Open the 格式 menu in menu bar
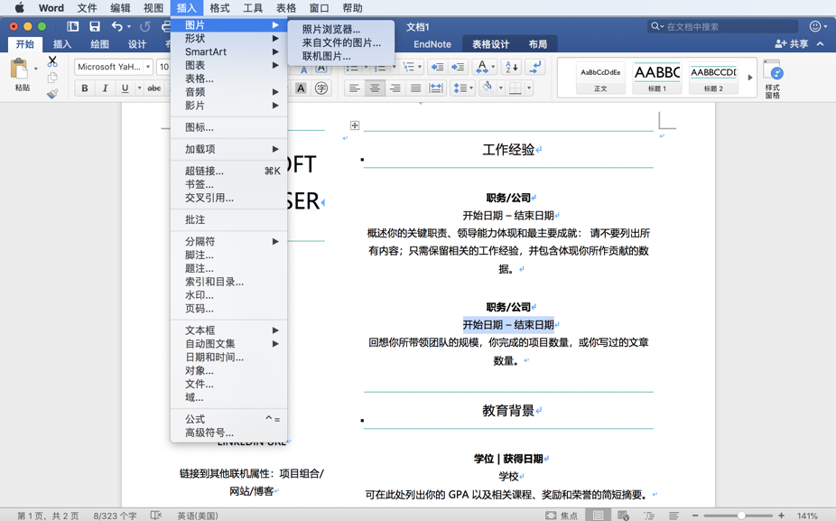 click(219, 7)
